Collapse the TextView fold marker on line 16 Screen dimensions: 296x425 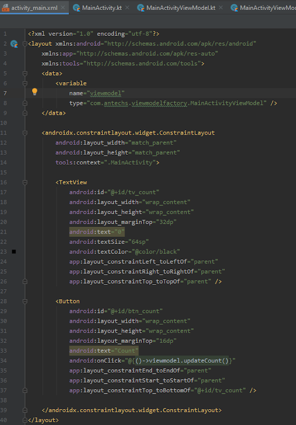coord(25,182)
